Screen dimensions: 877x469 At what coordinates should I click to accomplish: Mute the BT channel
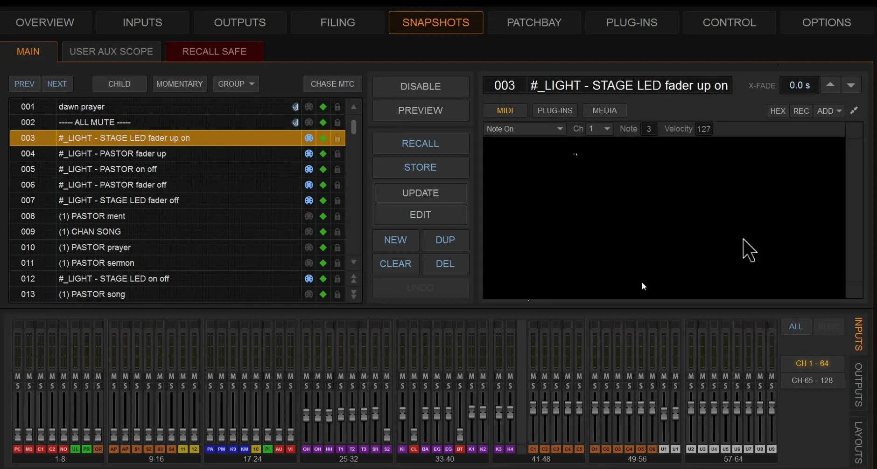tap(460, 376)
